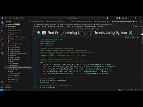143x107 pixels.
Task: Show more menus via the ellipsis
Action: [27, 18]
